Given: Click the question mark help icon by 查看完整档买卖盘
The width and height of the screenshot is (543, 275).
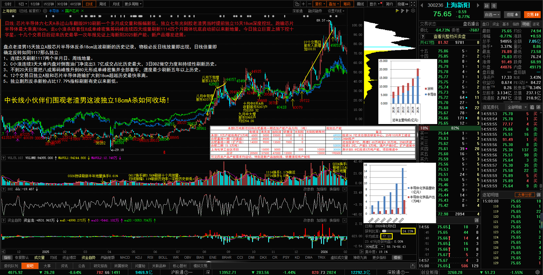Looking at the screenshot, I should tap(423, 37).
